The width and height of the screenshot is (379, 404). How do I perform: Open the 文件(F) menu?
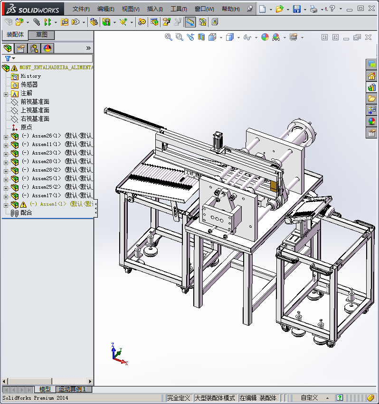(81, 9)
